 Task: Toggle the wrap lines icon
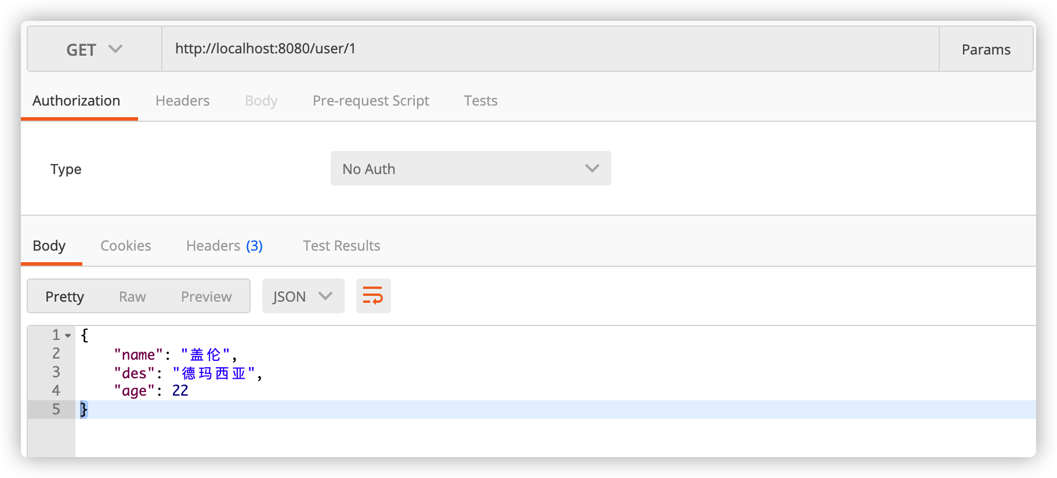[x=373, y=296]
